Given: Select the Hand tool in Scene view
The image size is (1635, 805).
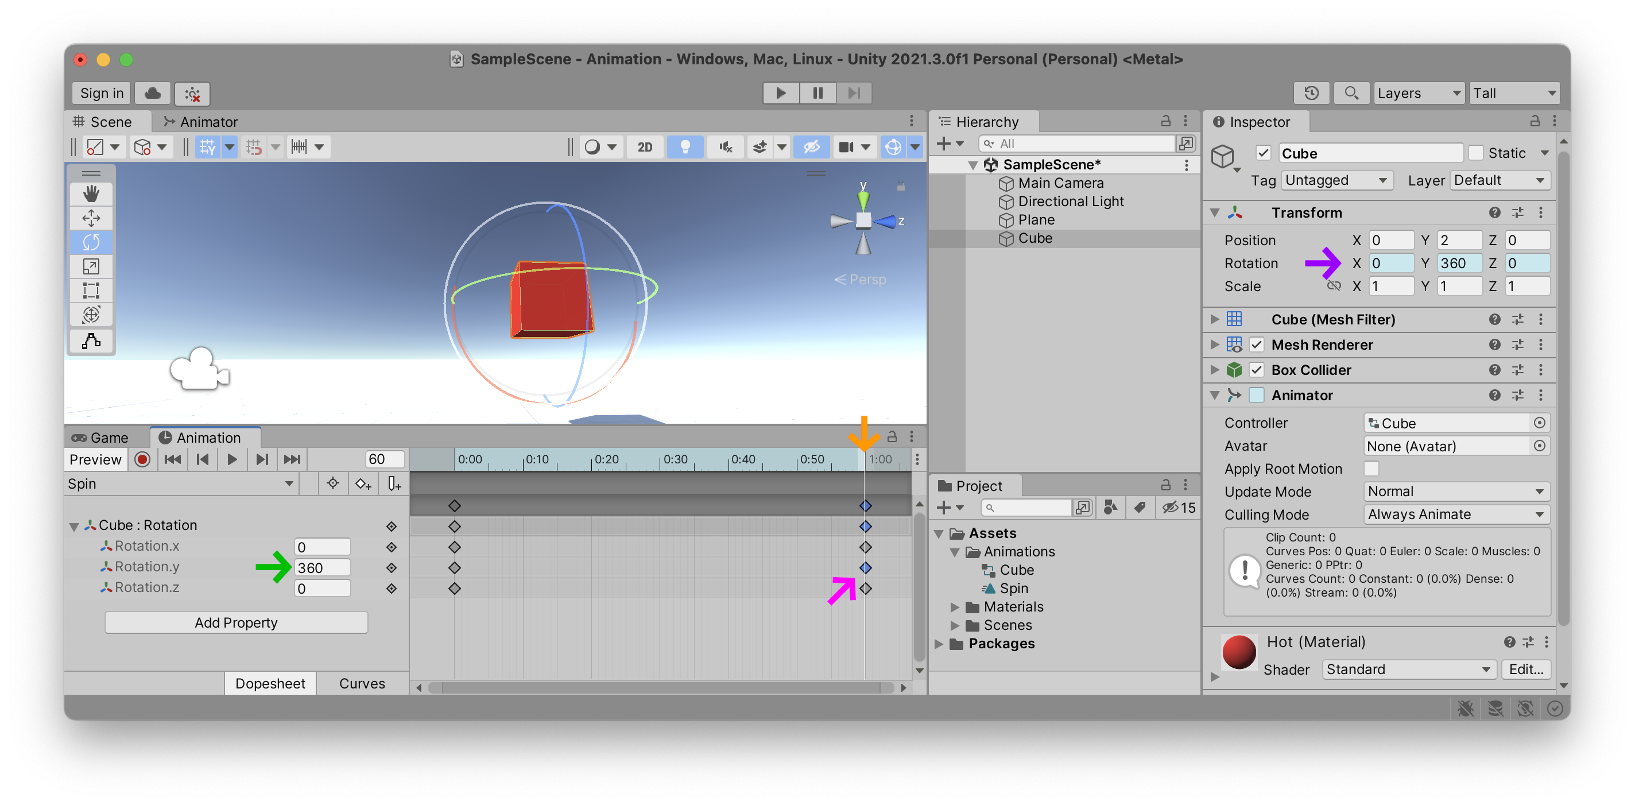Looking at the screenshot, I should click(91, 193).
